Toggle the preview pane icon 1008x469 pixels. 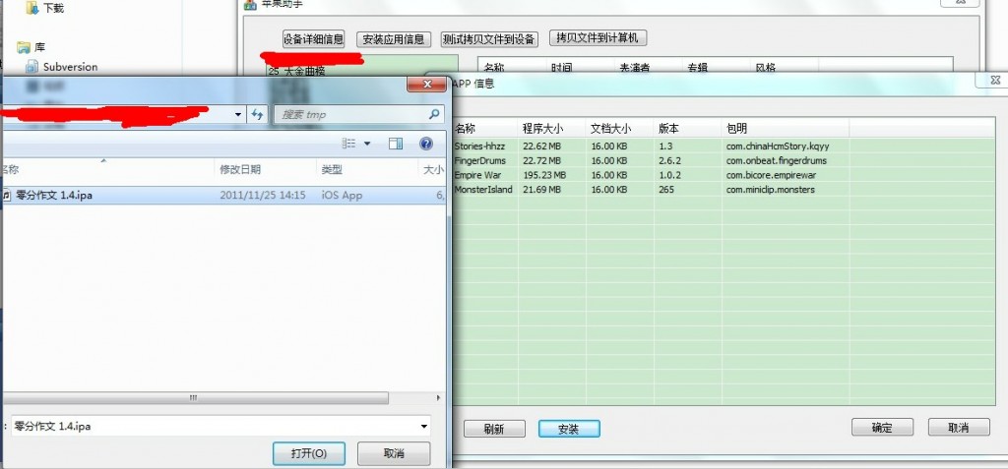[396, 144]
